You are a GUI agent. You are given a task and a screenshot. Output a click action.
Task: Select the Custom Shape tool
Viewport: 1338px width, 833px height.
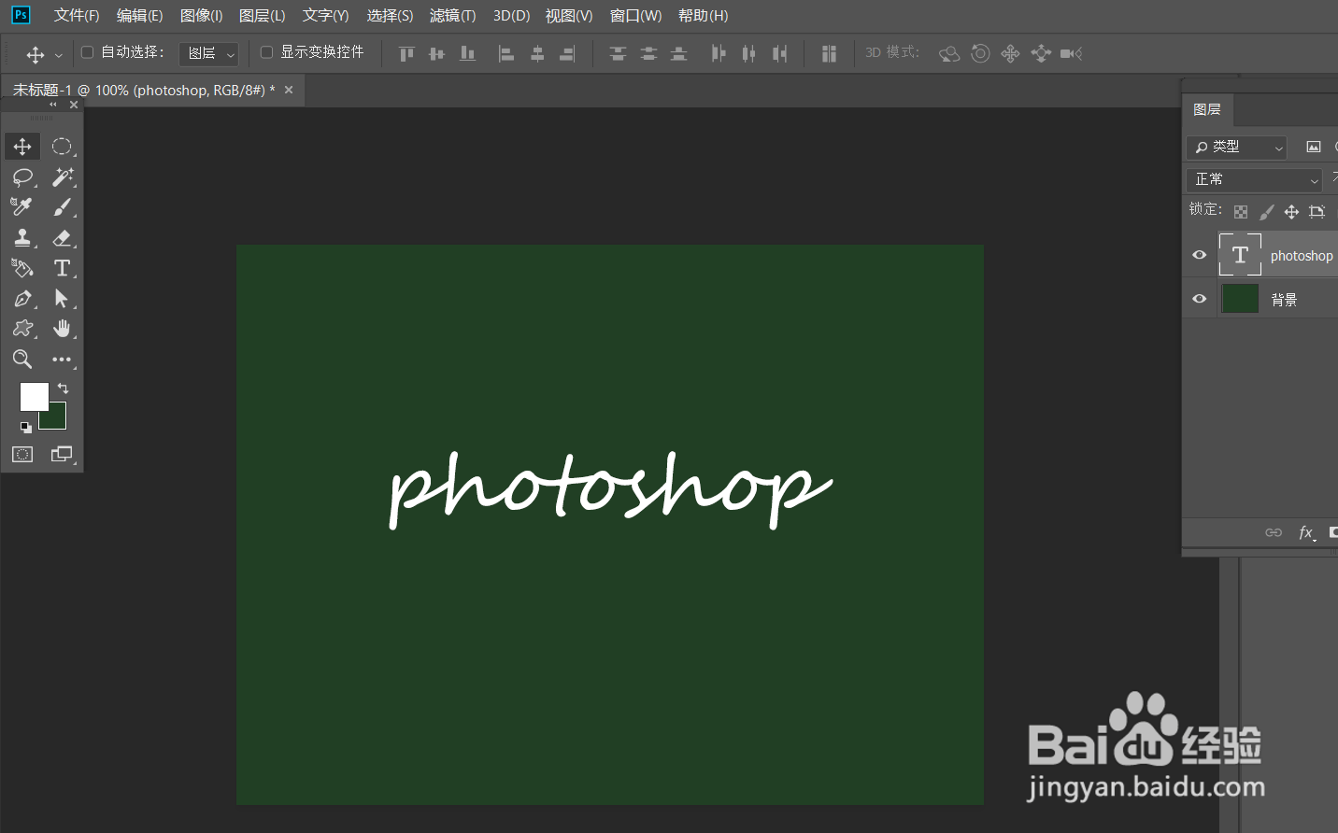click(x=22, y=329)
